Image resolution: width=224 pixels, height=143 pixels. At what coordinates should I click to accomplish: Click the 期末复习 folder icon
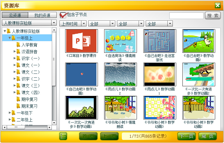tap(18, 106)
